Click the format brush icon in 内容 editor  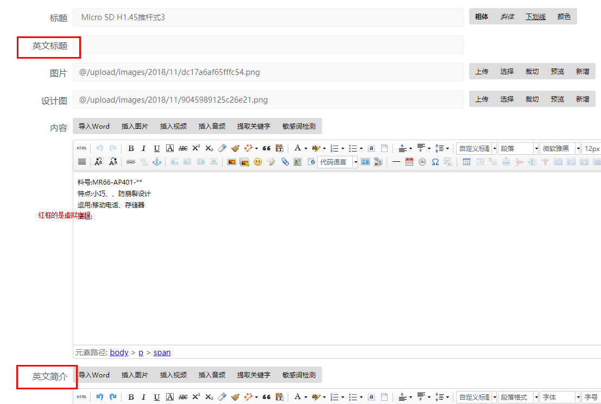click(235, 148)
